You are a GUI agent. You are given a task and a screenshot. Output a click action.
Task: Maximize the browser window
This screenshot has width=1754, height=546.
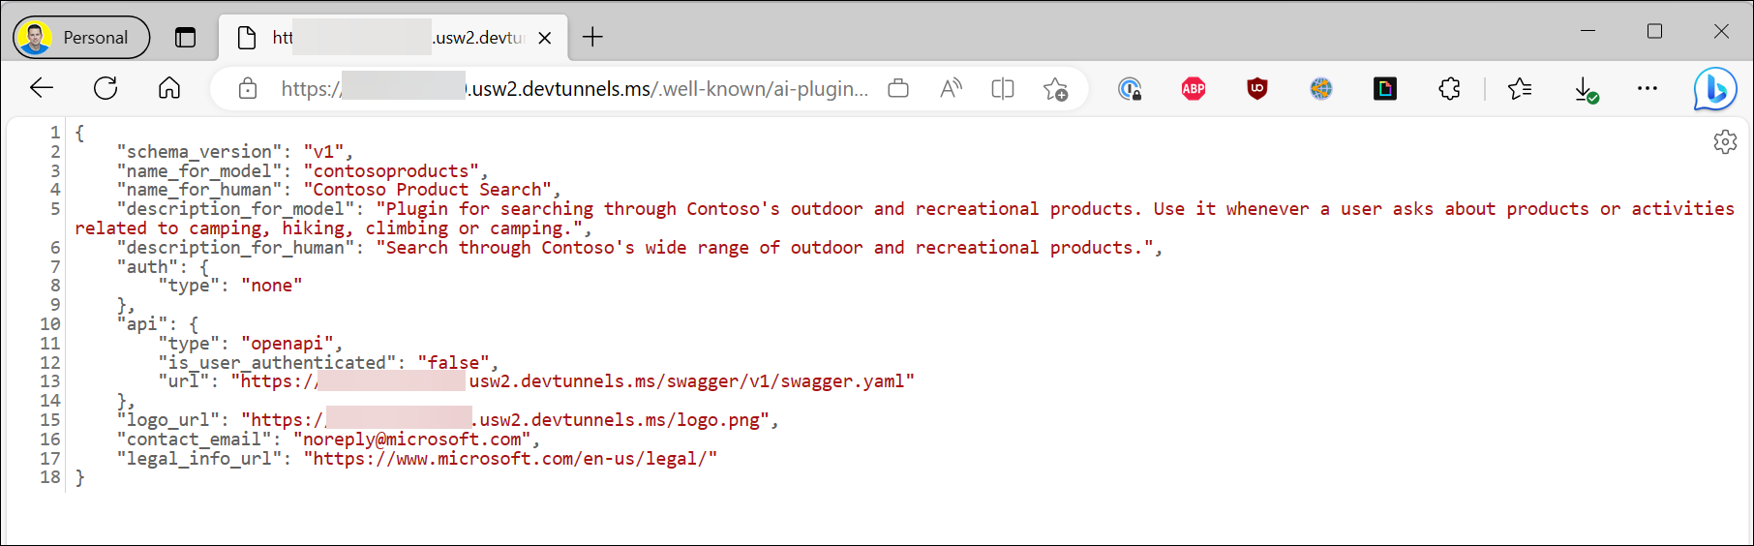point(1654,31)
